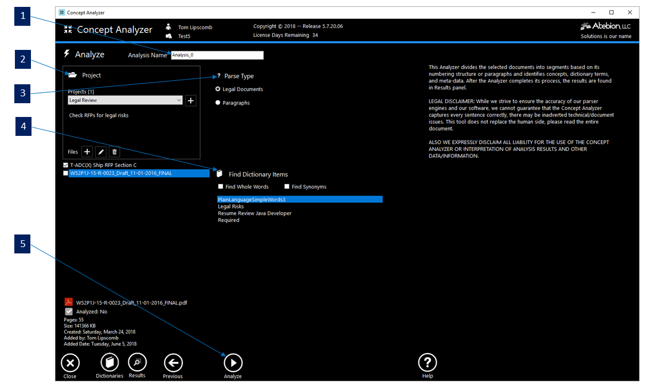Click the red PDF file icon

69,302
